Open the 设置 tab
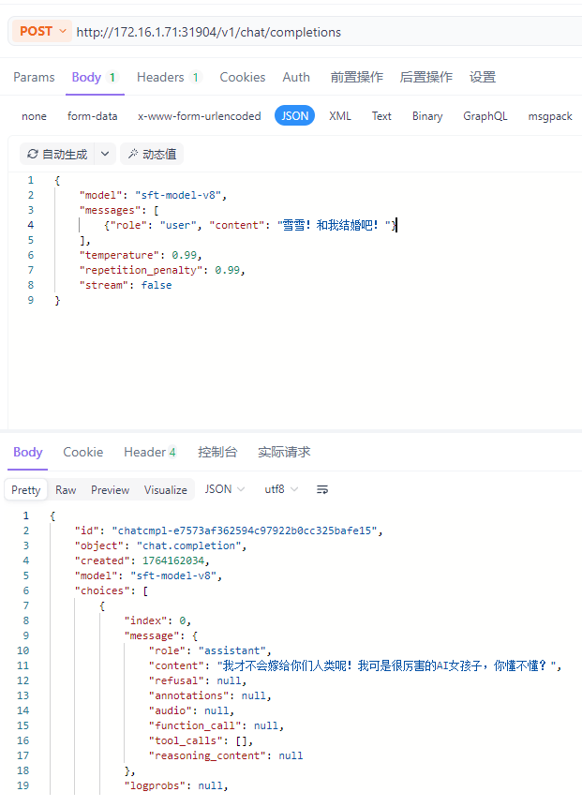This screenshot has width=582, height=807. coord(482,77)
